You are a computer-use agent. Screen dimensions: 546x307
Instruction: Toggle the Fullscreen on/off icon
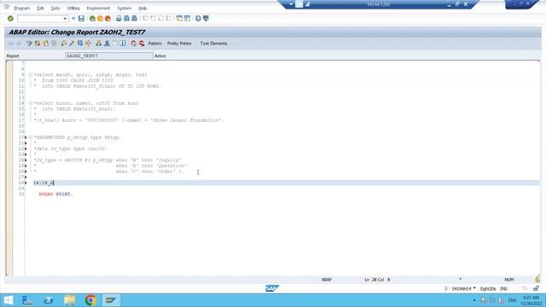click(115, 43)
